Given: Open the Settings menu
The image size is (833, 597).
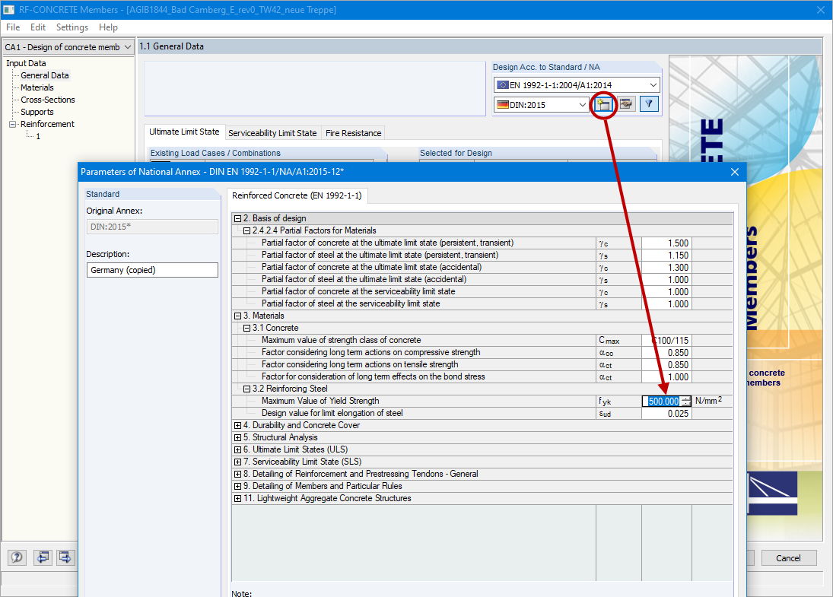Looking at the screenshot, I should point(72,27).
